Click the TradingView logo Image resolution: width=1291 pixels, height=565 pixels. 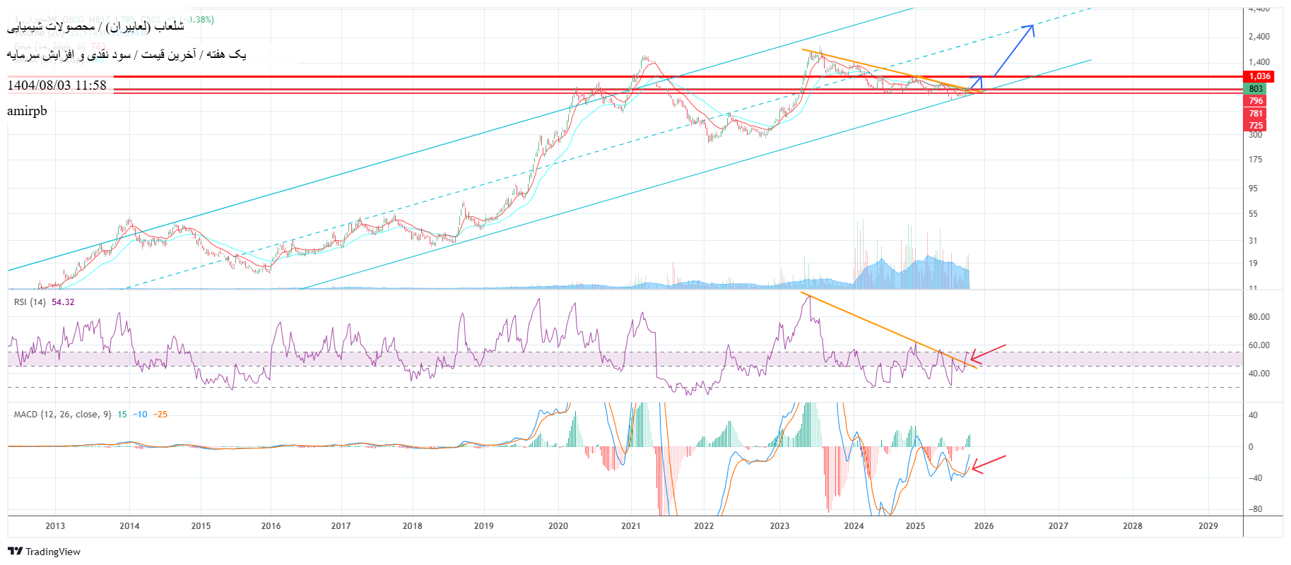(45, 552)
